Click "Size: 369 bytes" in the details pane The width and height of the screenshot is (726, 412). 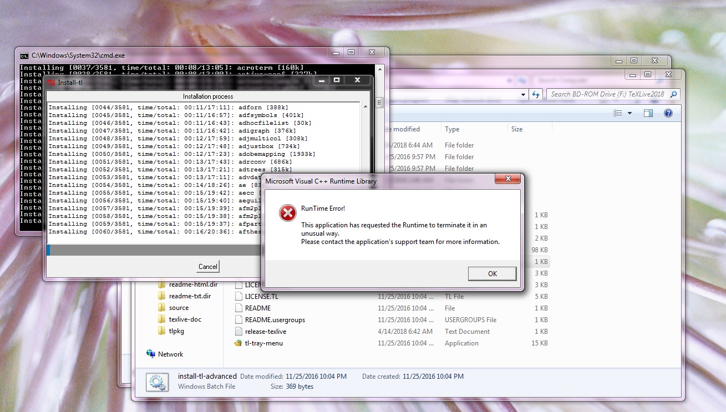(292, 386)
